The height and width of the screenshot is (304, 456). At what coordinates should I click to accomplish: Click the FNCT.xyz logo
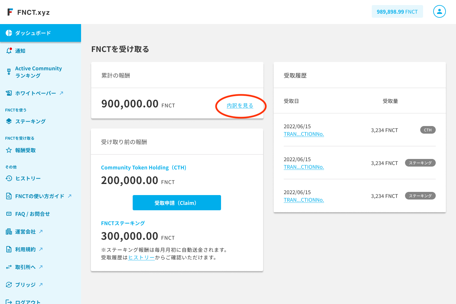[28, 12]
